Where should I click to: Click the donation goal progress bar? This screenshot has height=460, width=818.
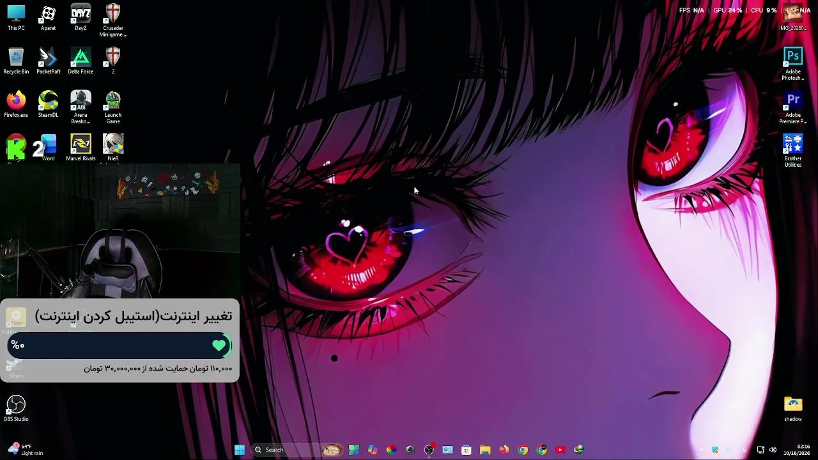[x=120, y=346]
